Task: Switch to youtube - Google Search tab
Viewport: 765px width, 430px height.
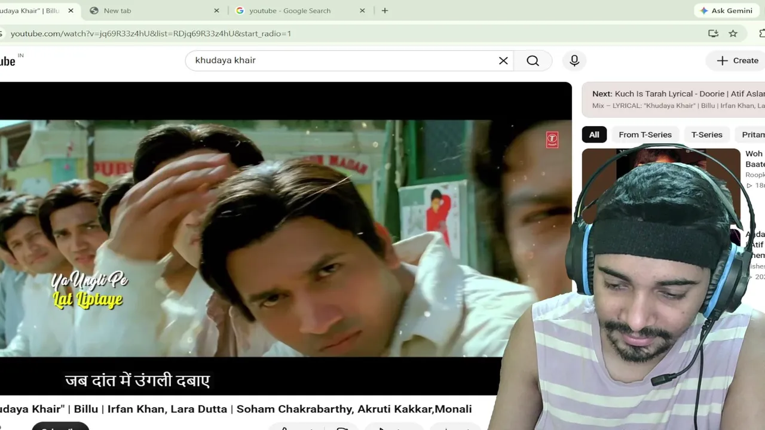Action: click(x=290, y=11)
